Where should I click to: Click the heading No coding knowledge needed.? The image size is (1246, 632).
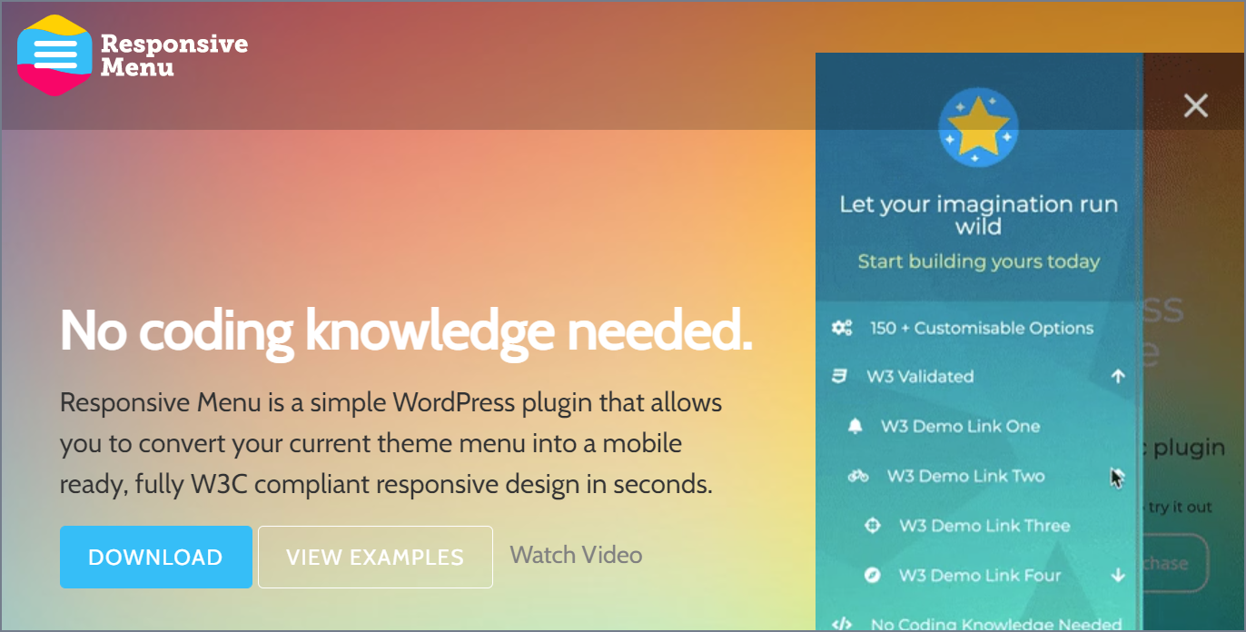(x=407, y=330)
